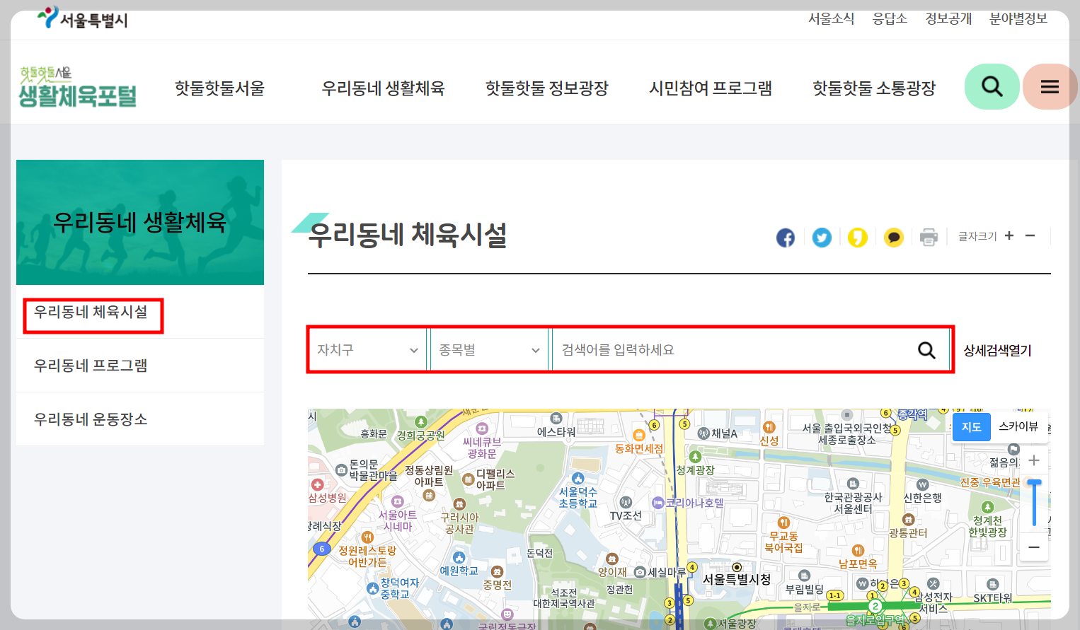Select 시민참여 프로그램 menu item

point(710,88)
